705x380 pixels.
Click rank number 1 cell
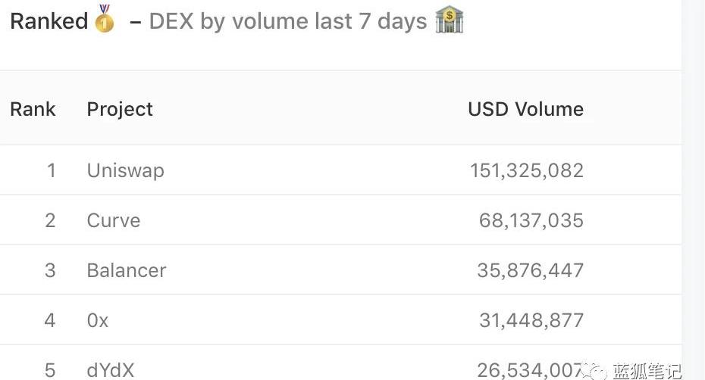[x=51, y=170]
